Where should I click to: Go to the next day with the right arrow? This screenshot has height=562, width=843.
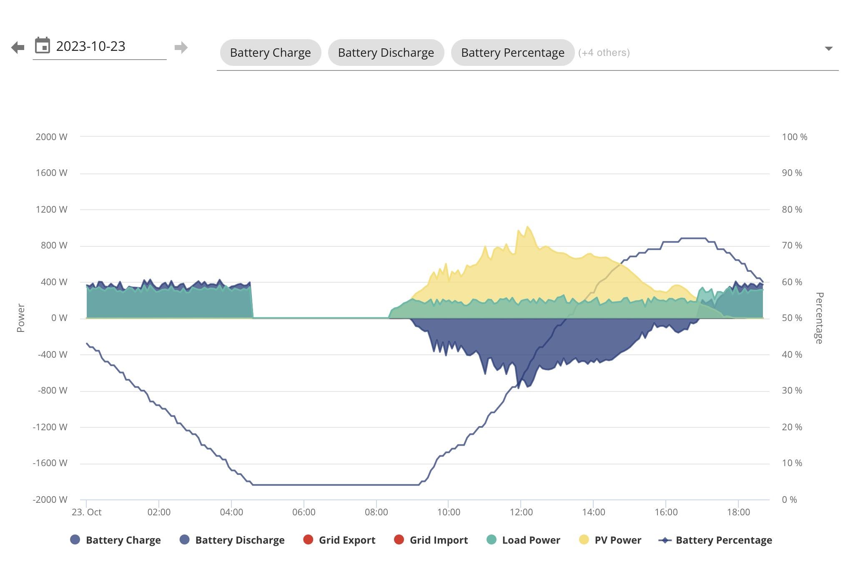click(x=181, y=47)
